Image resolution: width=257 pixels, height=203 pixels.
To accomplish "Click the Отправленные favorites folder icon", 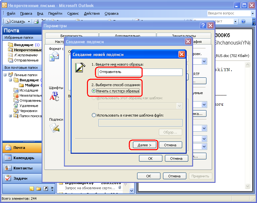I will tap(11, 60).
